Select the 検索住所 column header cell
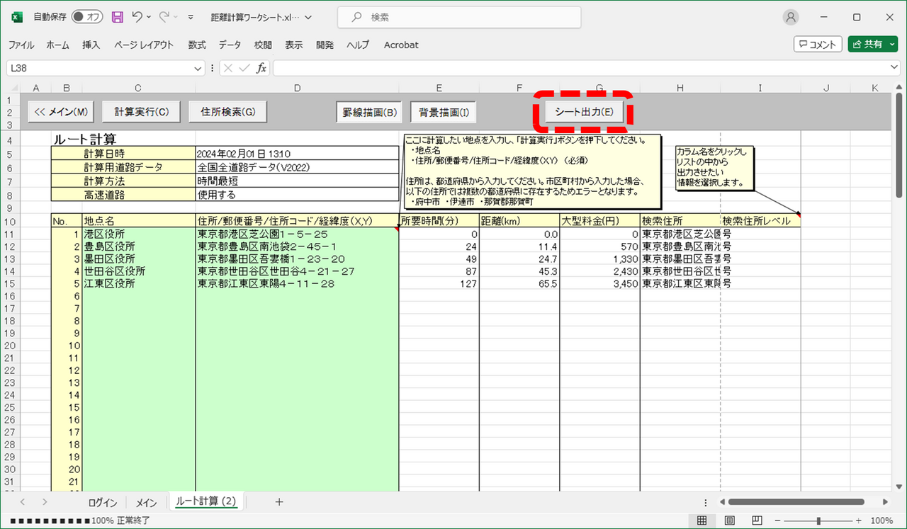This screenshot has height=529, width=907. (680, 220)
